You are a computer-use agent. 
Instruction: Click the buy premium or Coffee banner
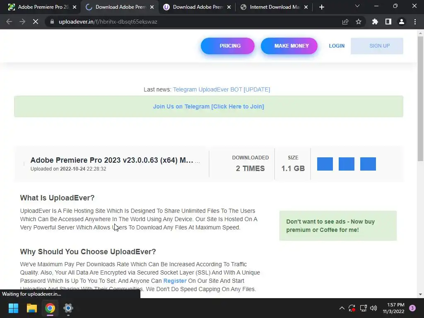338,226
